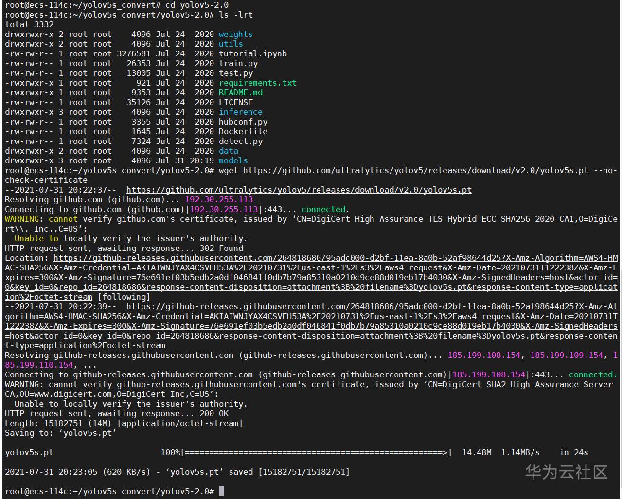Click IP 192.30.255.113 on Connecting line
This screenshot has width=622, height=499.
click(x=224, y=209)
